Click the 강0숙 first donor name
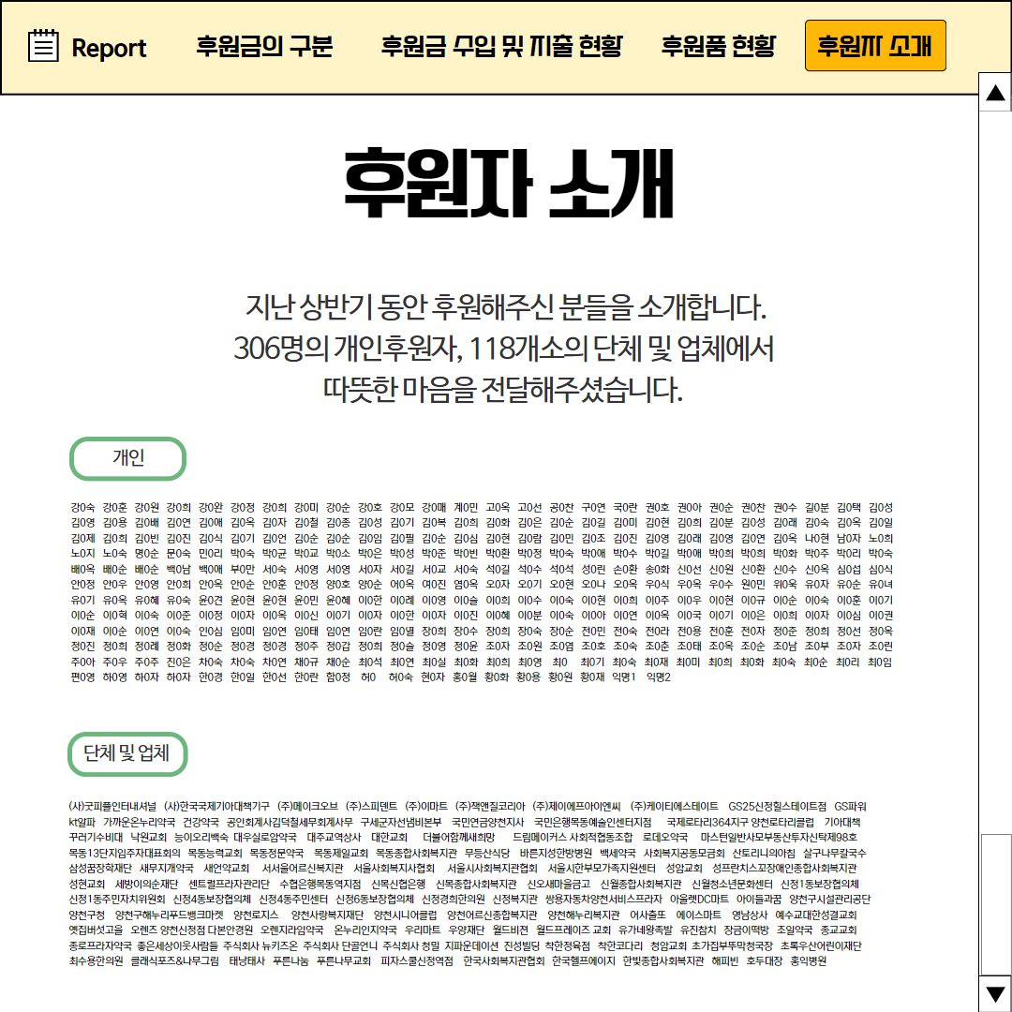The width and height of the screenshot is (1012, 1012). [82, 508]
